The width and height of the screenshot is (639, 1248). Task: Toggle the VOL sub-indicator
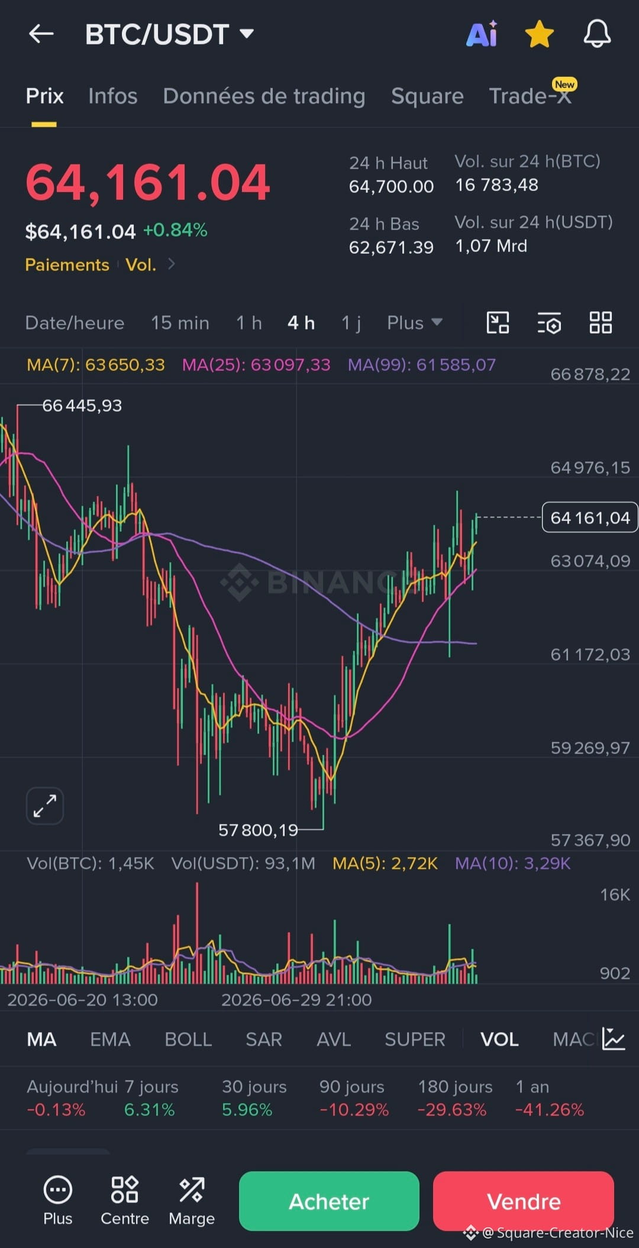point(499,1039)
